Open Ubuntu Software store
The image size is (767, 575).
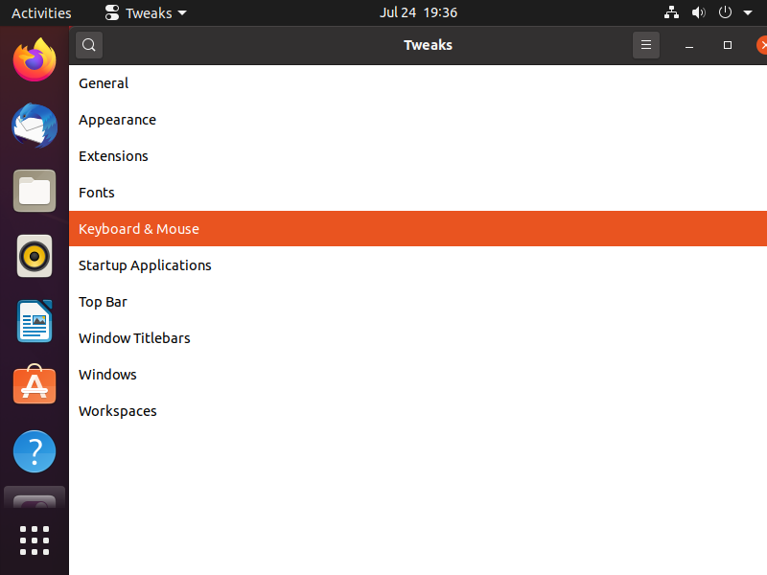35,385
